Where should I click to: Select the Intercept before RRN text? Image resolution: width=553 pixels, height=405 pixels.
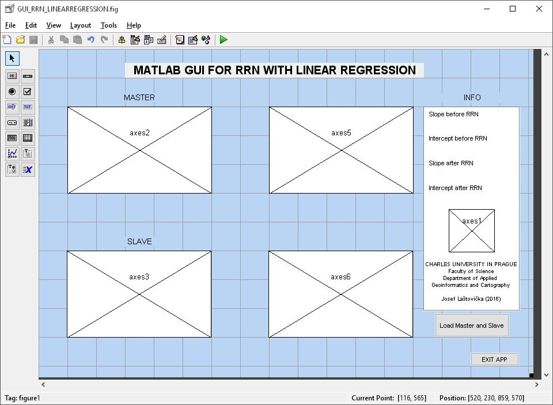pos(458,138)
